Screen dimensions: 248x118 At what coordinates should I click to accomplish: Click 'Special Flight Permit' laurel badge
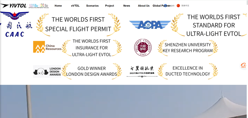tap(78, 25)
